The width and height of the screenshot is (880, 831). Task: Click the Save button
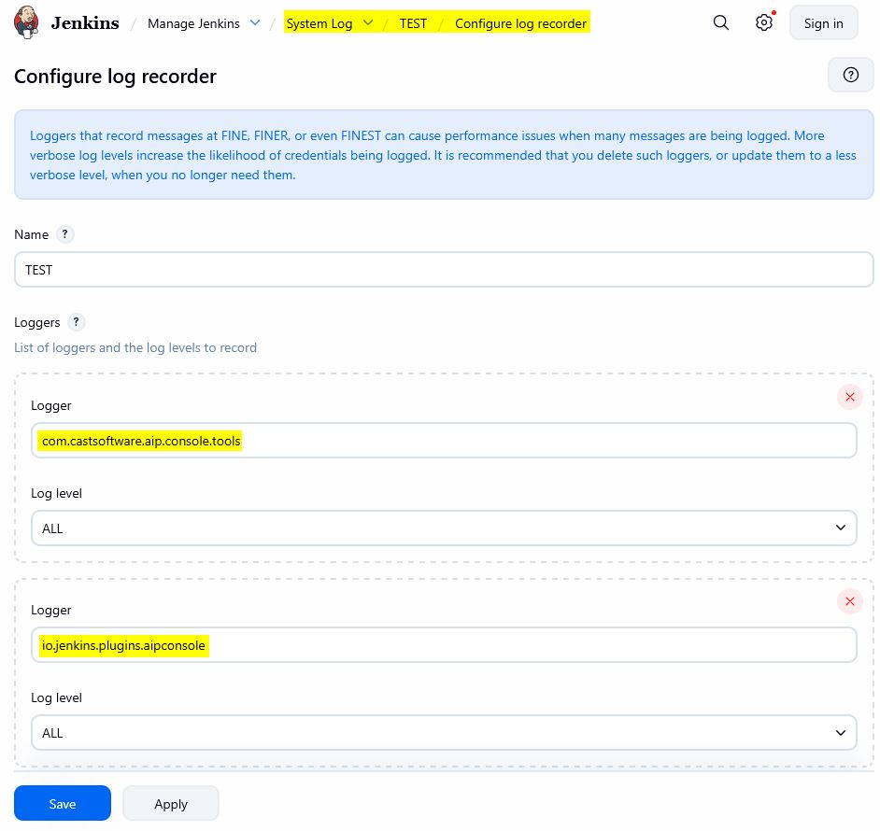63,804
